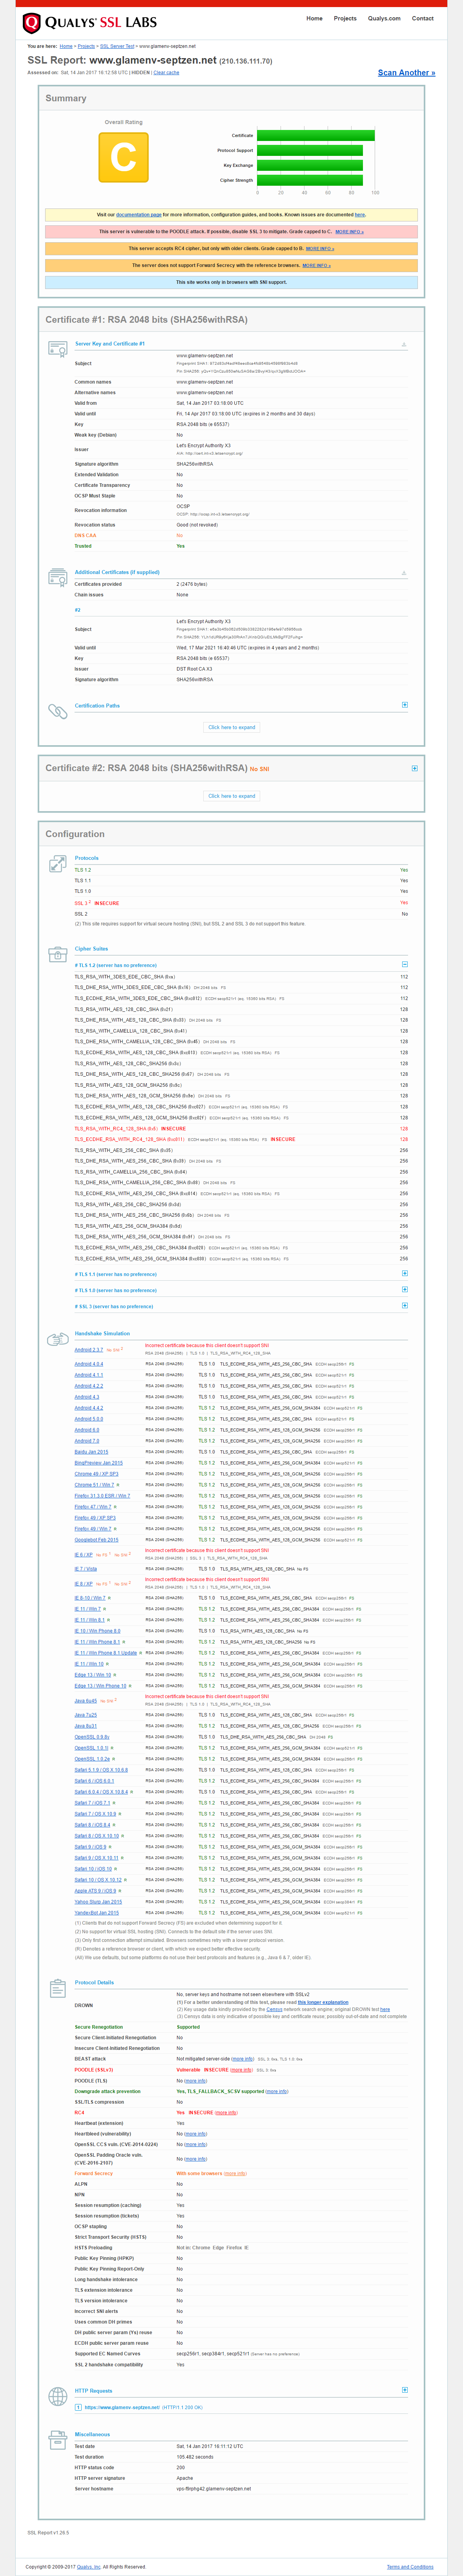Viewport: 463px width, 2576px height.
Task: Click the Certificate score bar
Action: click(x=316, y=136)
